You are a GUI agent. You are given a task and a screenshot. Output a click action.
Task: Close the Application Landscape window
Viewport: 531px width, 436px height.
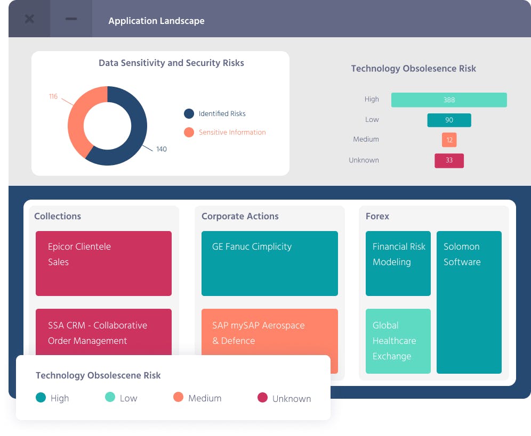coord(29,19)
